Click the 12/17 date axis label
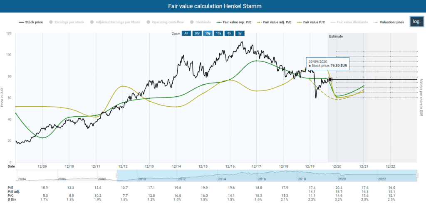 256,166
